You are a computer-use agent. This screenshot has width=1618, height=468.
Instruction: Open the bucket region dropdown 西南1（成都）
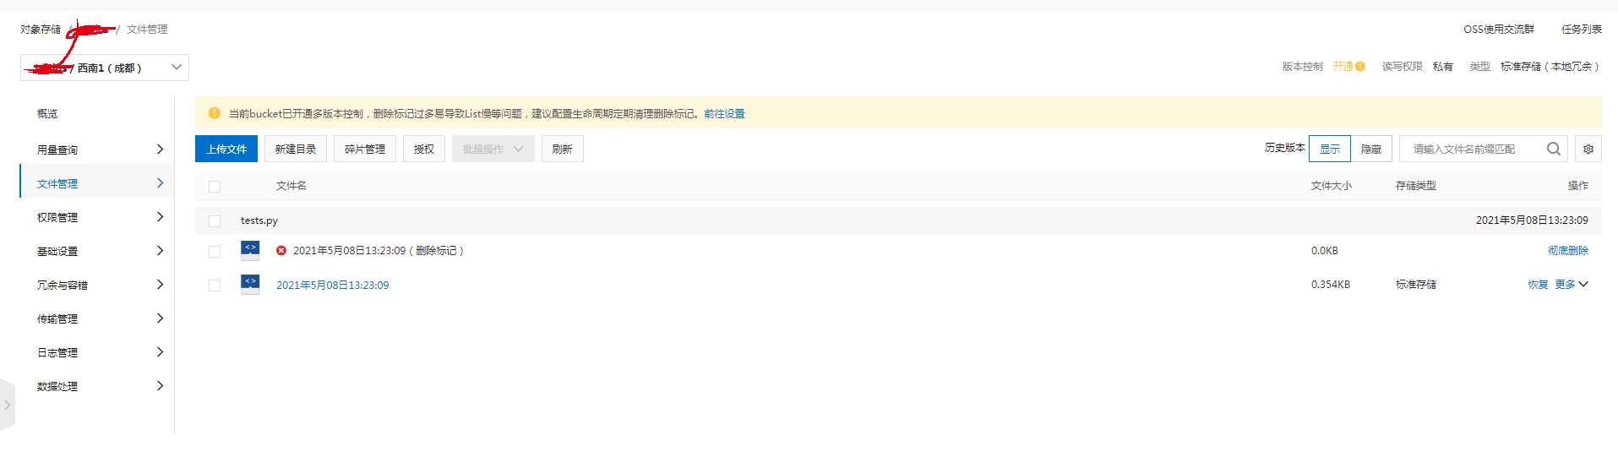(x=105, y=68)
